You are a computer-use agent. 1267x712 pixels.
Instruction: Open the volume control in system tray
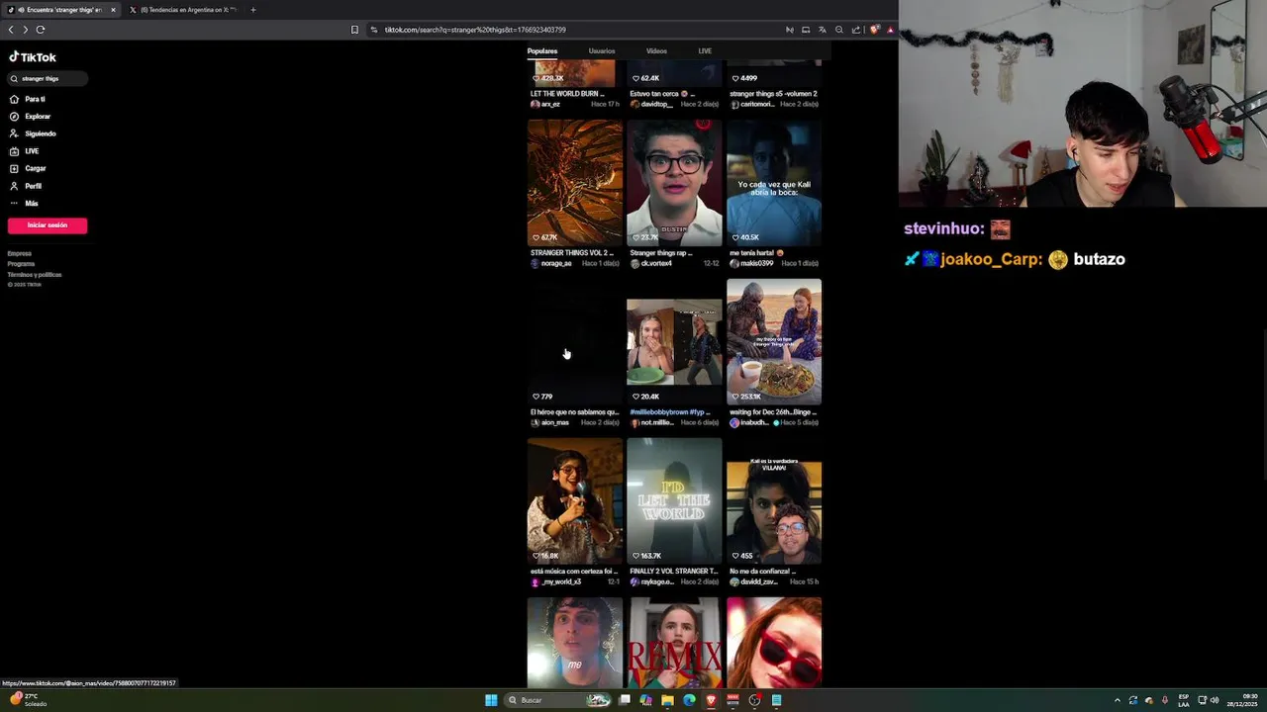(1215, 700)
